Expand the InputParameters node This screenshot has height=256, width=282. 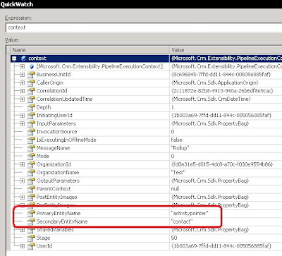22,123
